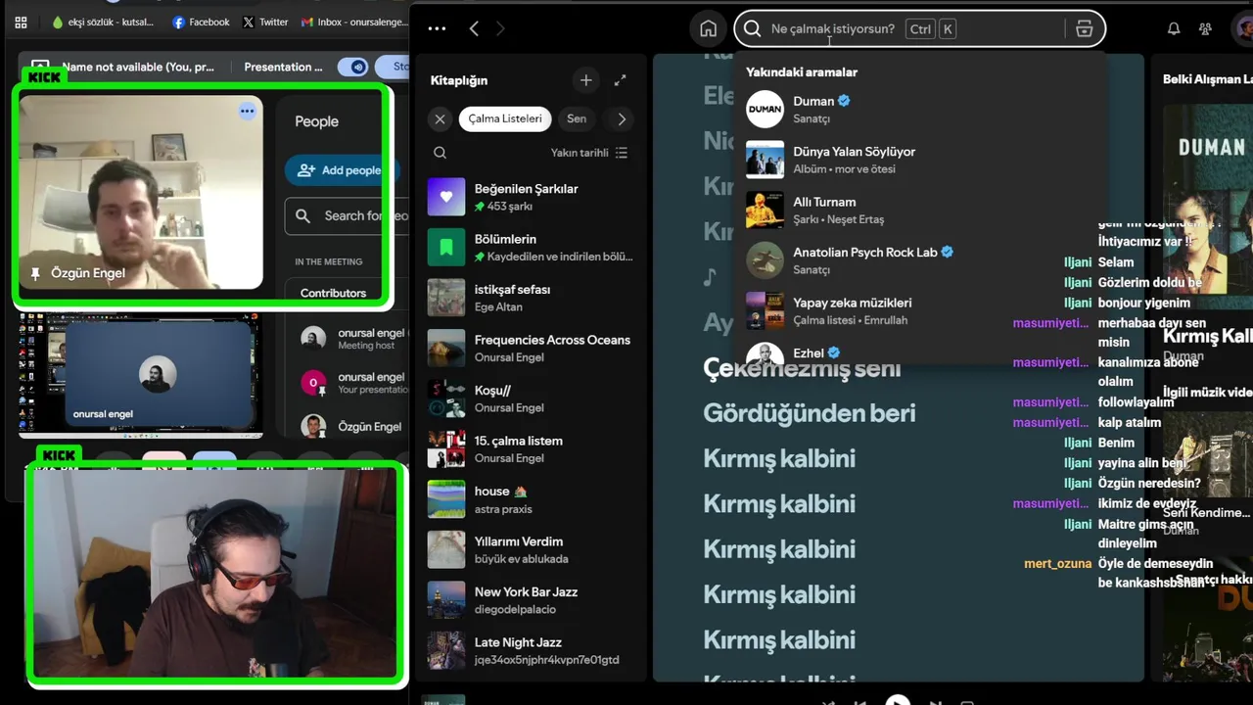Open Ezhel from recent searches
The height and width of the screenshot is (705, 1253).
tap(920, 352)
